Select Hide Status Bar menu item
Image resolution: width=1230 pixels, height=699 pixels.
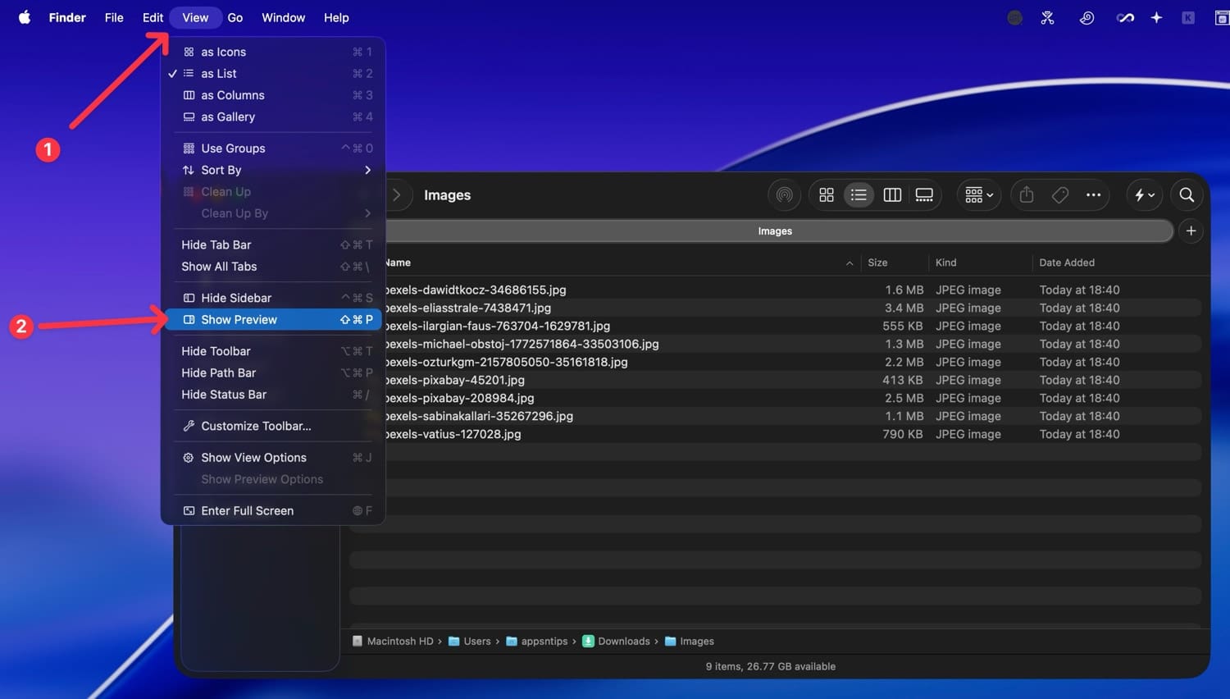(274, 395)
